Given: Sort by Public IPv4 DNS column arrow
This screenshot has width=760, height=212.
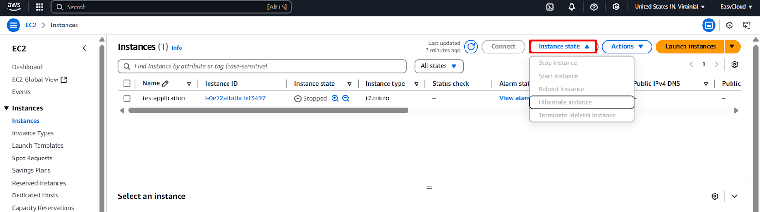Looking at the screenshot, I should [x=706, y=84].
